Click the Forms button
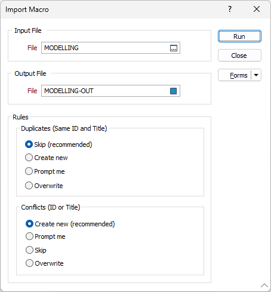 click(x=235, y=75)
